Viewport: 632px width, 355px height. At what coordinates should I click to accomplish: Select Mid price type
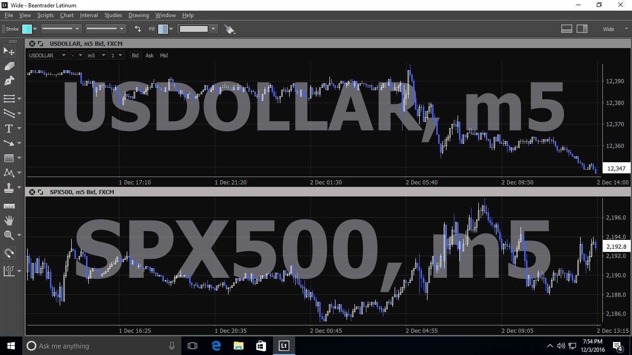(x=164, y=55)
